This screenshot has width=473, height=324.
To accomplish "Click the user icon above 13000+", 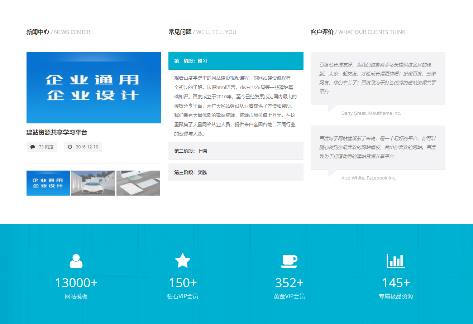I will click(76, 261).
